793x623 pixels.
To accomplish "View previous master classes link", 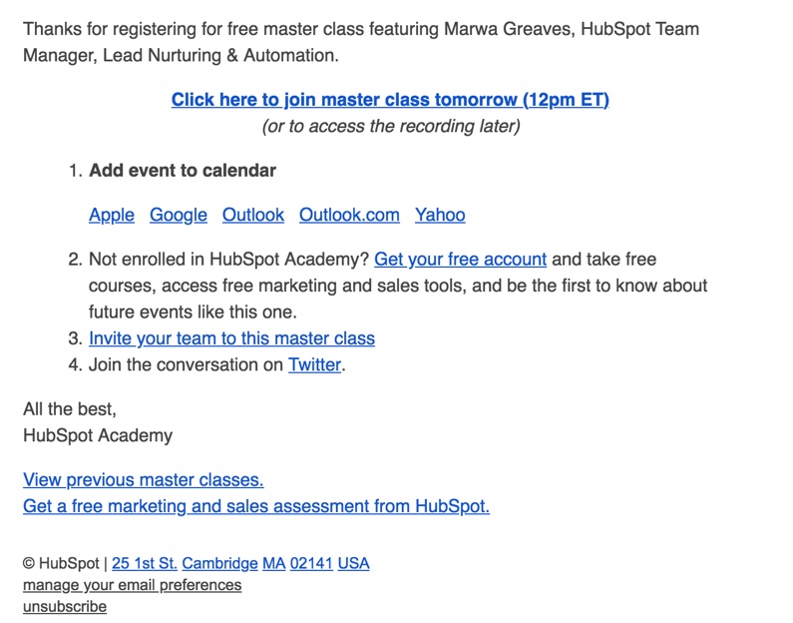I will point(143,480).
